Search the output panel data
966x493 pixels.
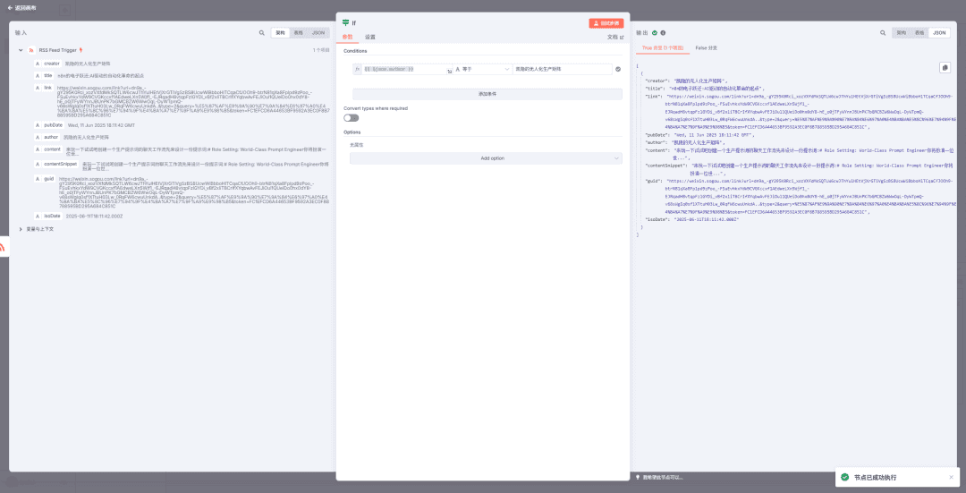click(883, 33)
